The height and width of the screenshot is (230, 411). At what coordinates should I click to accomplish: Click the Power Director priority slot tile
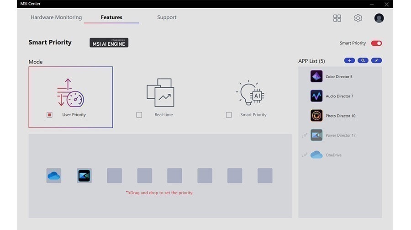coord(84,176)
